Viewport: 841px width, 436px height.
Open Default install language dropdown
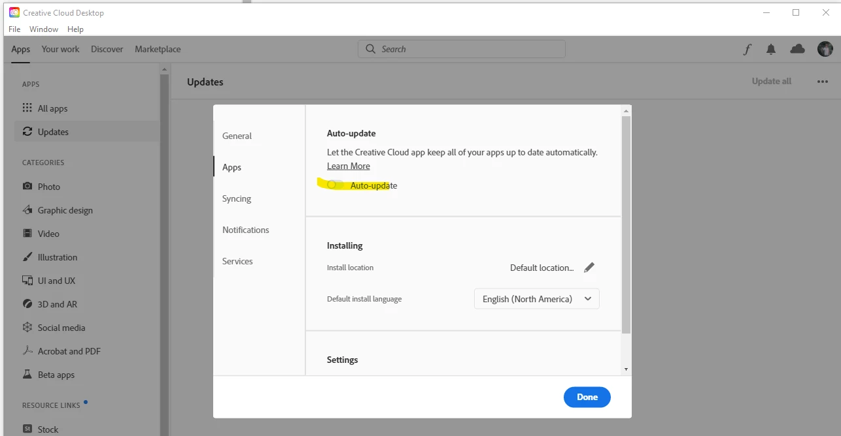coord(536,299)
